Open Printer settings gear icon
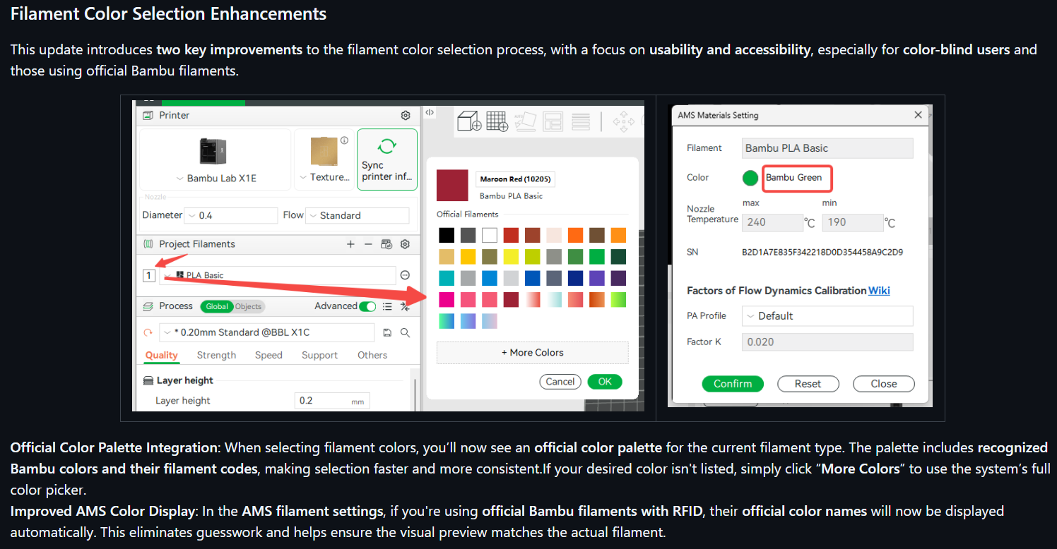 pyautogui.click(x=406, y=115)
